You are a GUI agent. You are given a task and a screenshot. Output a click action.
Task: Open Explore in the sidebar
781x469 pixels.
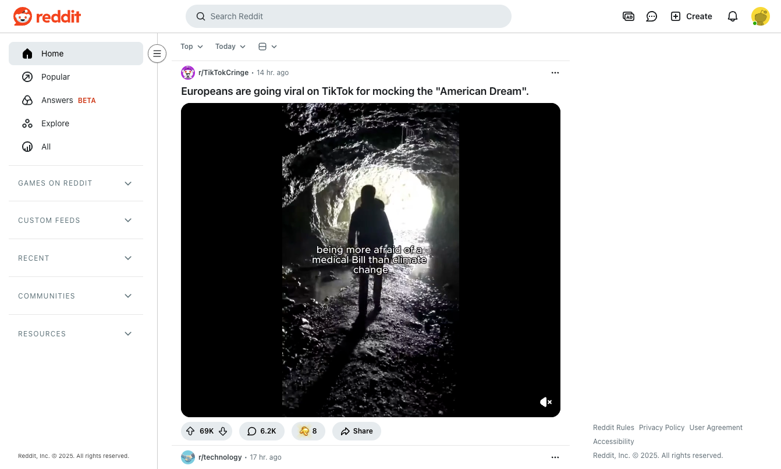pyautogui.click(x=55, y=123)
